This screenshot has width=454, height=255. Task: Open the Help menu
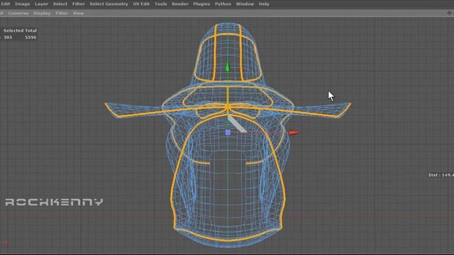click(264, 4)
